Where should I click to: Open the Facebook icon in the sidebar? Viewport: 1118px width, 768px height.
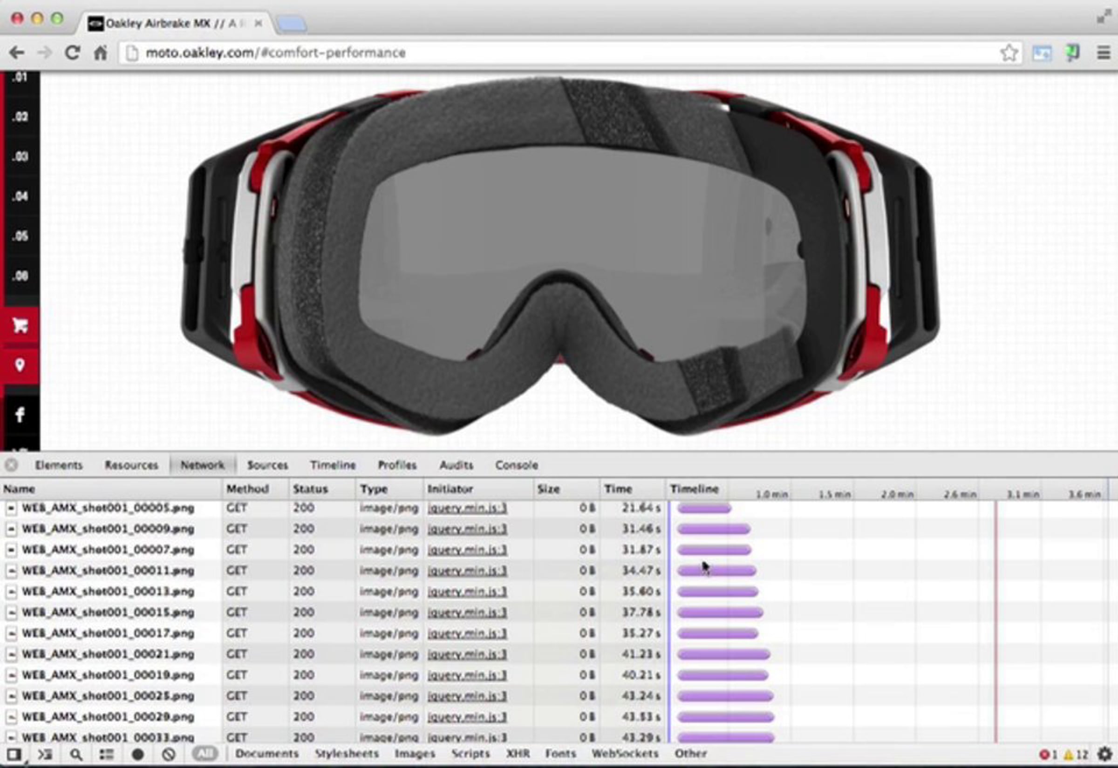[20, 414]
